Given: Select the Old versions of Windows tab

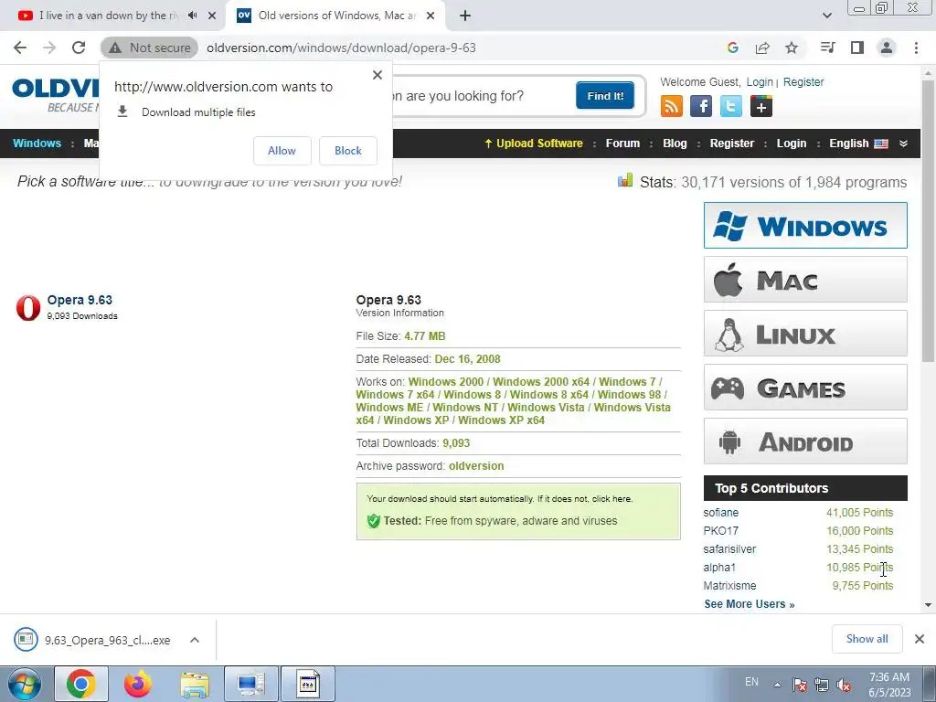Looking at the screenshot, I should (335, 16).
